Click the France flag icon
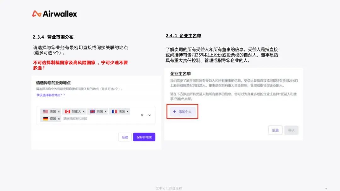Screen dimensions: 340x191 (x=114, y=112)
